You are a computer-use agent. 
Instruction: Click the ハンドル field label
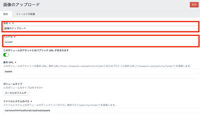pyautogui.click(x=8, y=37)
